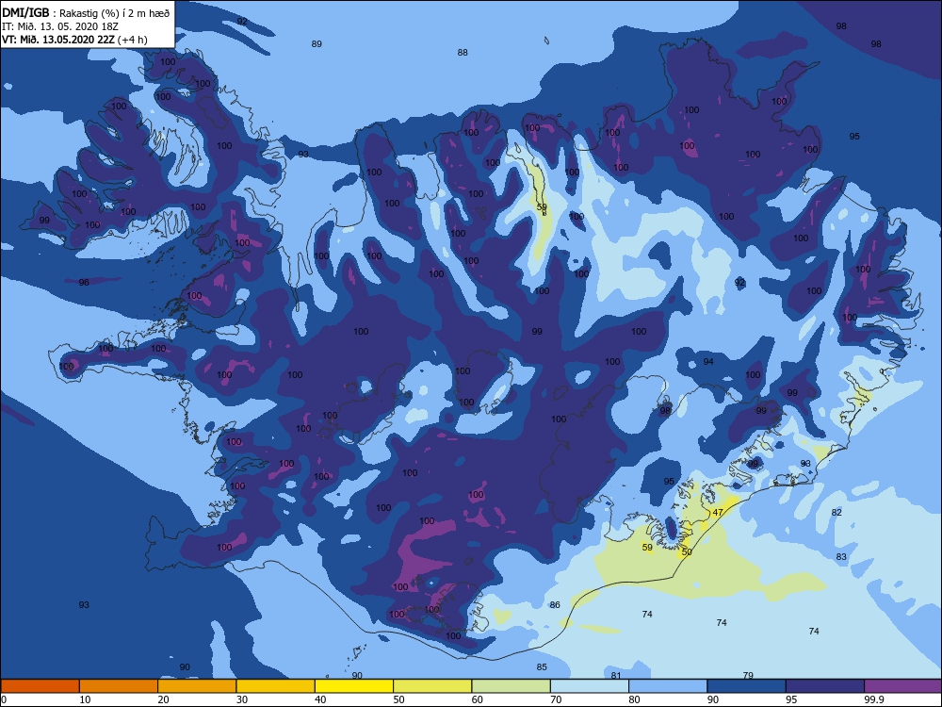This screenshot has width=942, height=707.
Task: Click the 30–40 golden legend swatch
Action: (x=276, y=686)
